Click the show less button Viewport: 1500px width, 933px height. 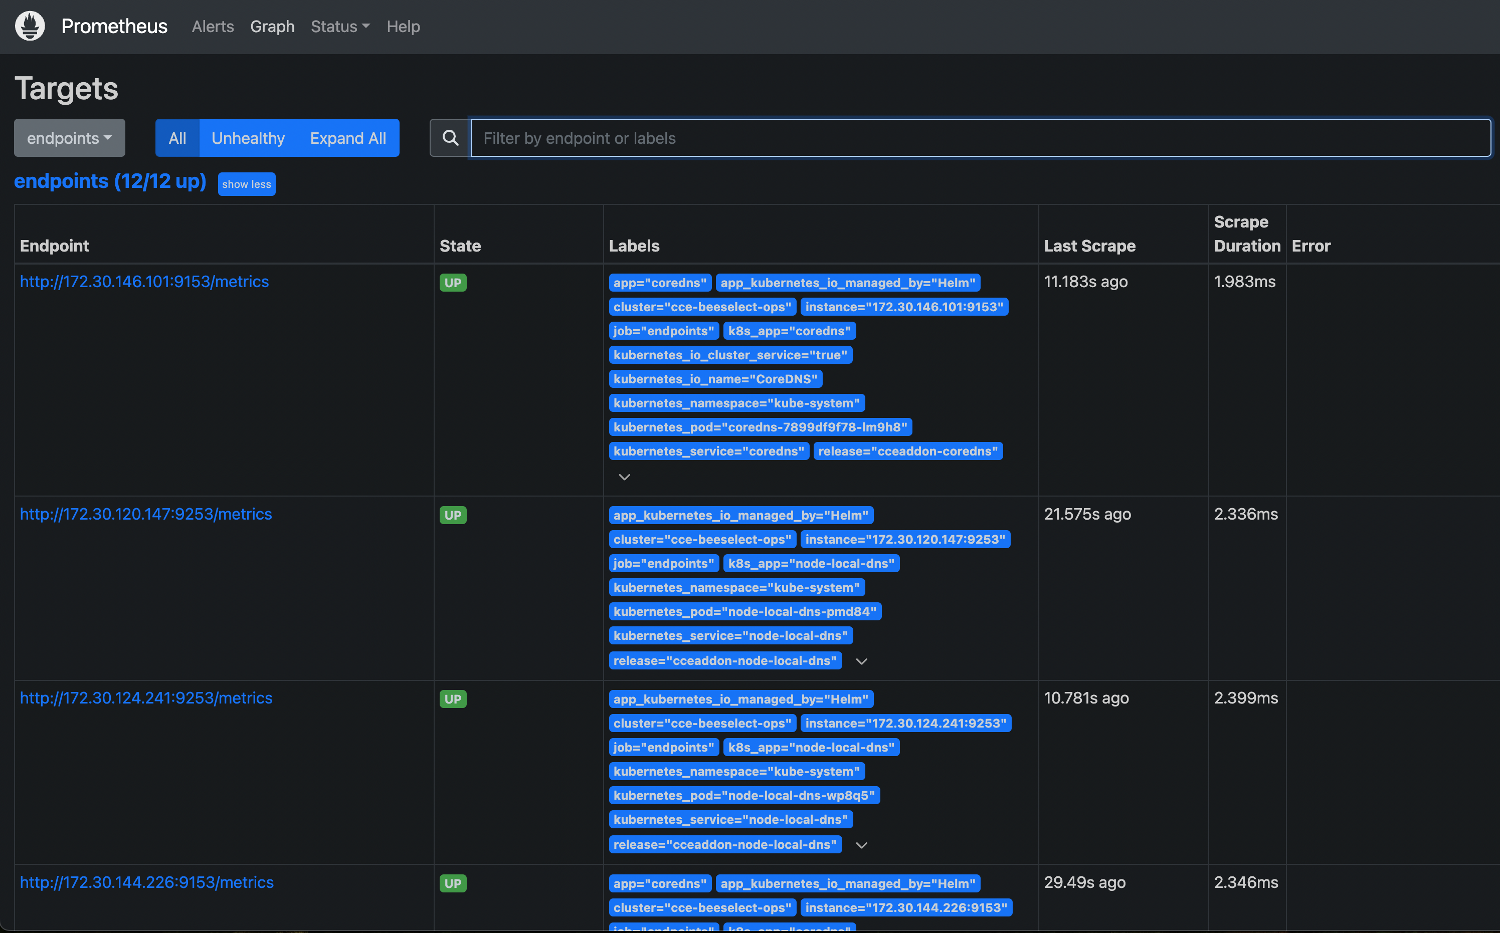click(246, 184)
